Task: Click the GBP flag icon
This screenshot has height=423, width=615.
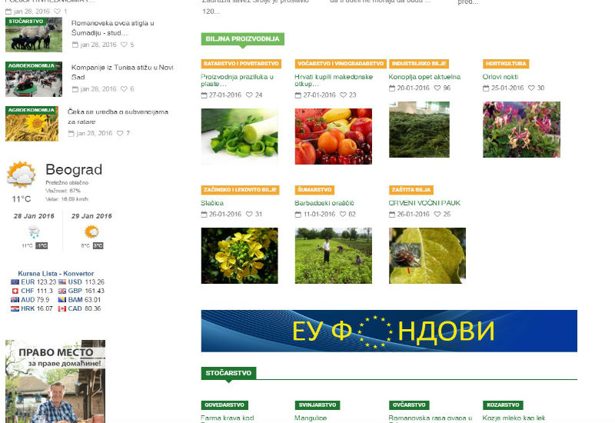Action: tap(62, 291)
